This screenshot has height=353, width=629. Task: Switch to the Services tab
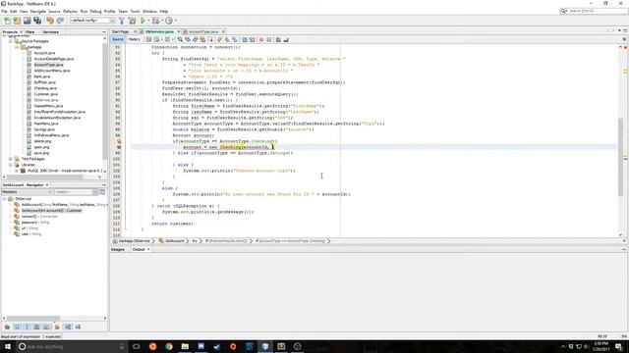50,32
